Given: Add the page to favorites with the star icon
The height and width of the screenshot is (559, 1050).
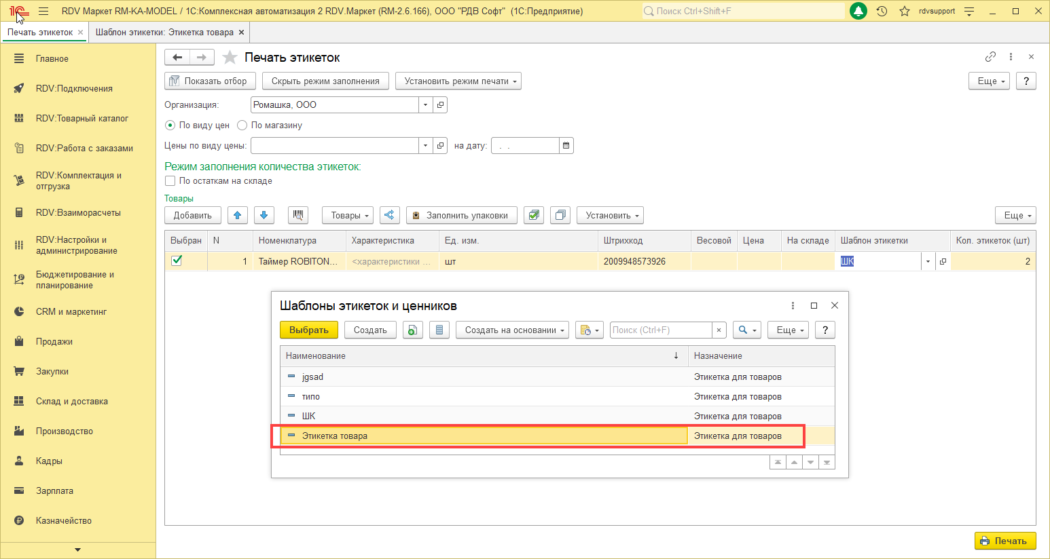Looking at the screenshot, I should [x=230, y=58].
